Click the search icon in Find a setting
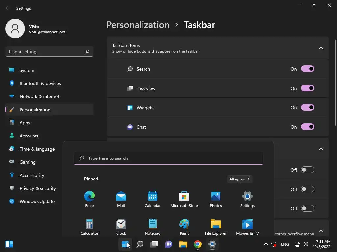 [x=87, y=52]
